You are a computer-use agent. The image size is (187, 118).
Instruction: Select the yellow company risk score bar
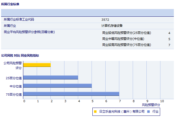[x=37, y=65]
